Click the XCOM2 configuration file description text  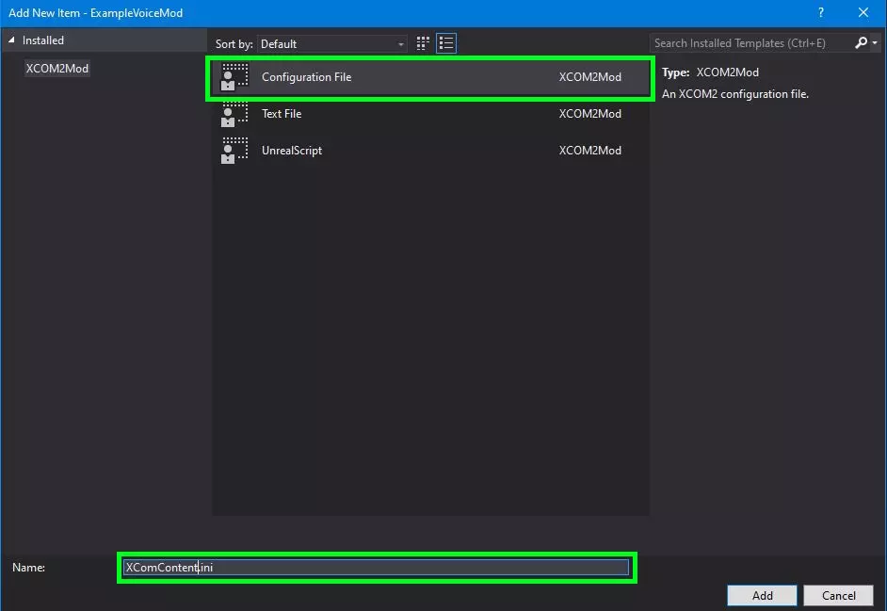point(735,94)
